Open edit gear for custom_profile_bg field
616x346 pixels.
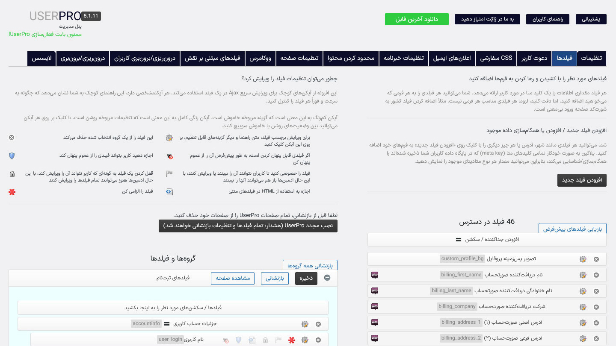click(x=583, y=259)
